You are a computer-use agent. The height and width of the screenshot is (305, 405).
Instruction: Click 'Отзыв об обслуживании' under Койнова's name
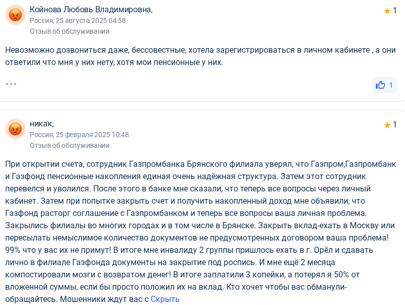coord(70,31)
